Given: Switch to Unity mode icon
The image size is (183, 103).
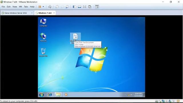Looking at the screenshot, I should [x=90, y=7].
